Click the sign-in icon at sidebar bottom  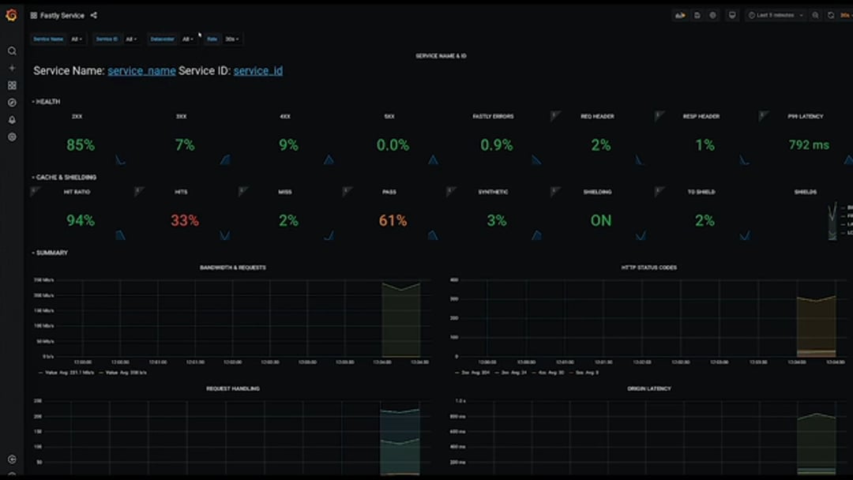pyautogui.click(x=12, y=459)
